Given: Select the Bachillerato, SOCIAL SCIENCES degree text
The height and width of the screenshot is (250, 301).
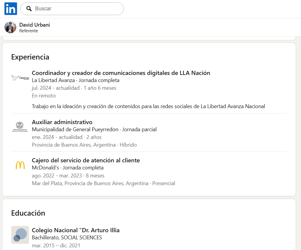Looking at the screenshot, I should pyautogui.click(x=67, y=238).
